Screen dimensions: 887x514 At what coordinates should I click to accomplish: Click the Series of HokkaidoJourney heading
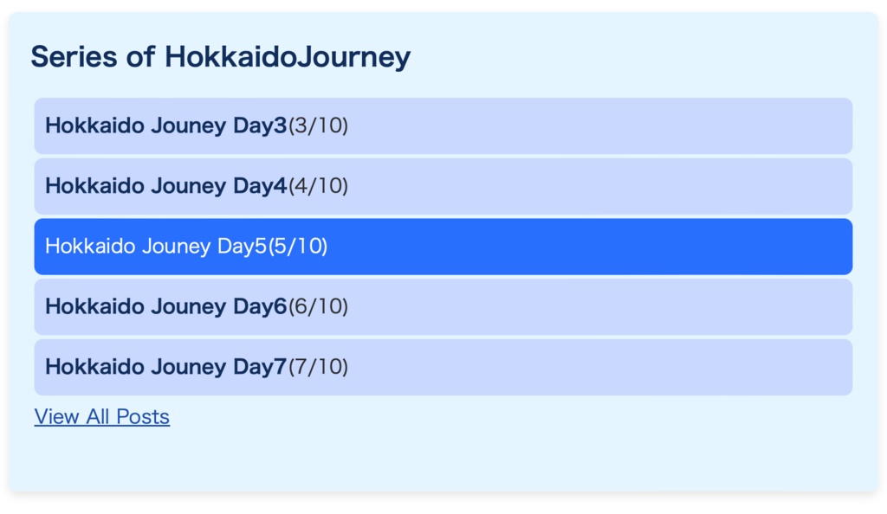[x=220, y=57]
